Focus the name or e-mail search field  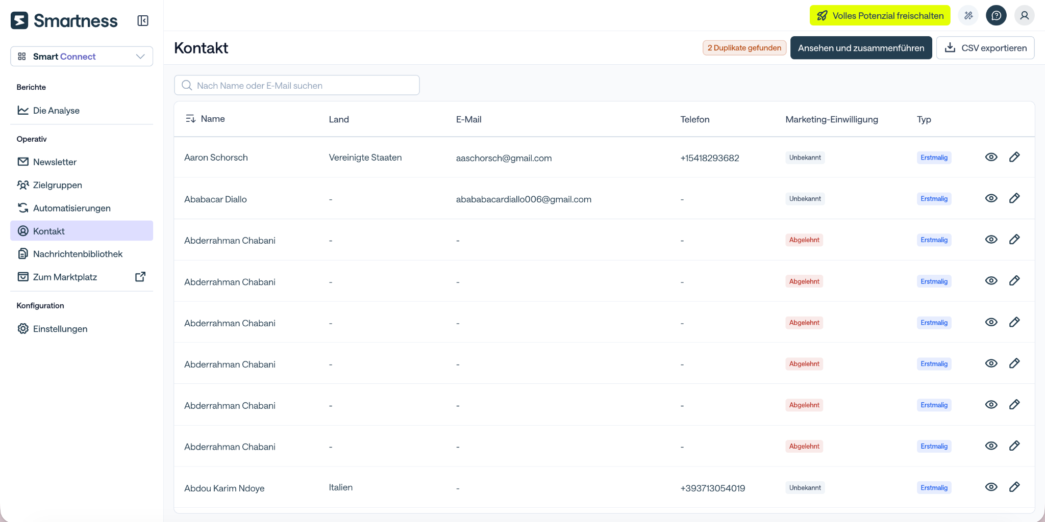[x=297, y=85]
